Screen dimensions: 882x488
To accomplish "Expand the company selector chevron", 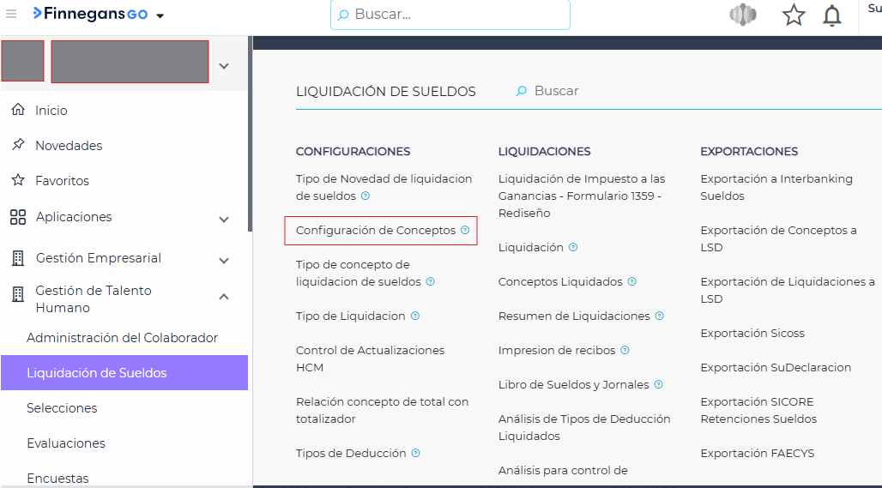I will (x=224, y=66).
